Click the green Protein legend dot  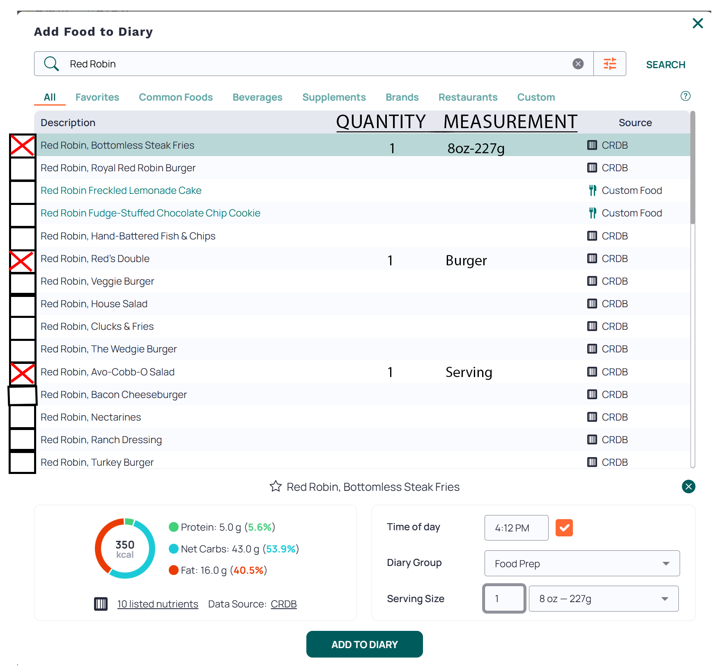pos(174,527)
